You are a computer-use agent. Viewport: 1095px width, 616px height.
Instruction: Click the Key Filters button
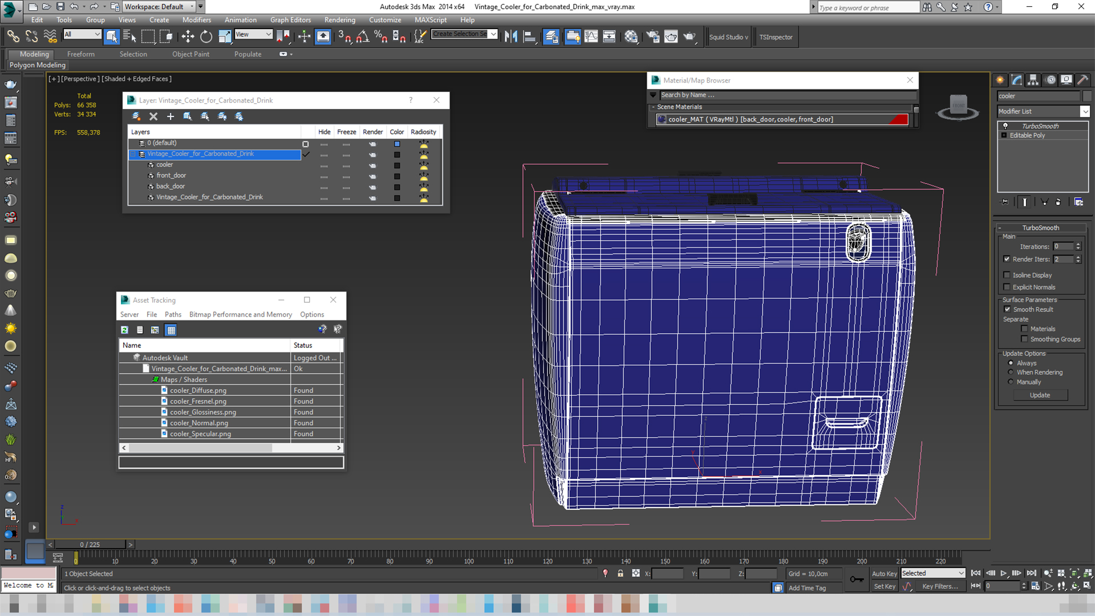pyautogui.click(x=940, y=586)
